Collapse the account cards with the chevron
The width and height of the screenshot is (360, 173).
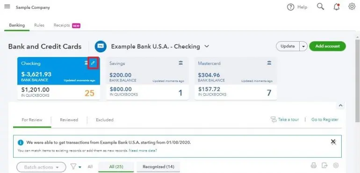coord(341,106)
